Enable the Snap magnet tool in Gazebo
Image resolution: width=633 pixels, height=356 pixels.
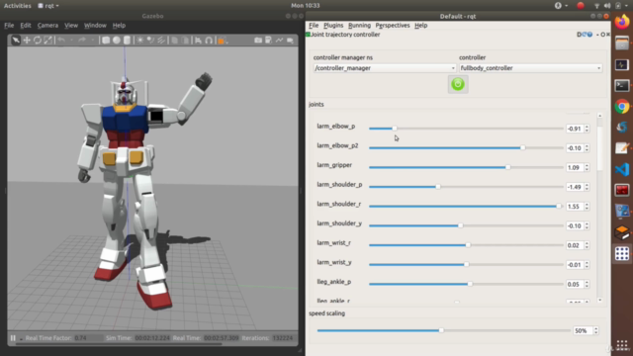click(x=209, y=41)
